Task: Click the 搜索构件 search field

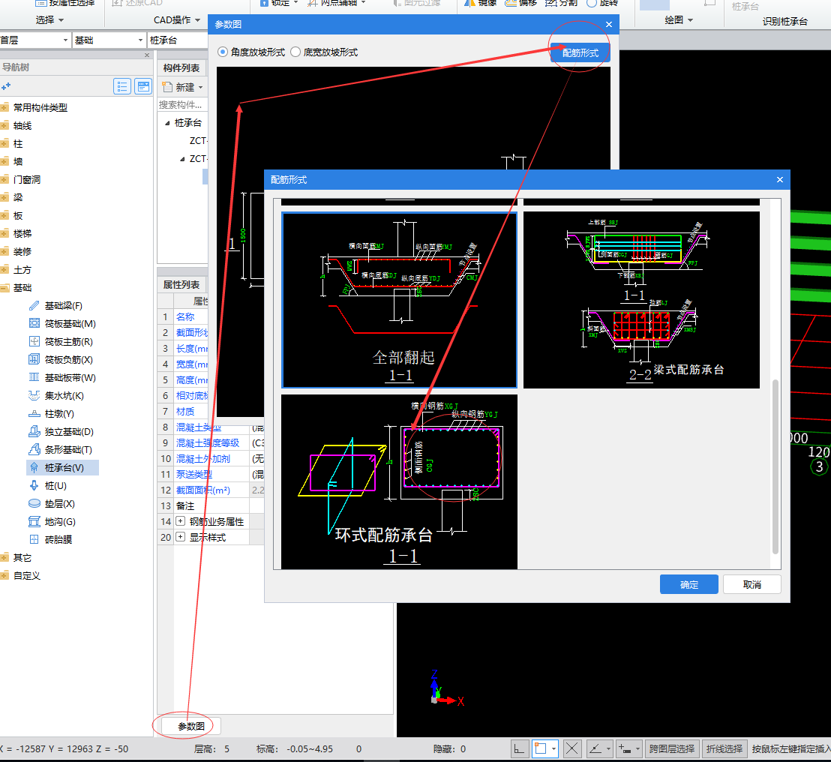Action: click(183, 105)
